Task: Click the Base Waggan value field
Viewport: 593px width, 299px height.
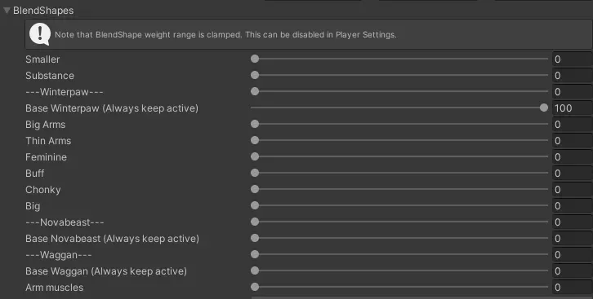Action: coord(573,271)
